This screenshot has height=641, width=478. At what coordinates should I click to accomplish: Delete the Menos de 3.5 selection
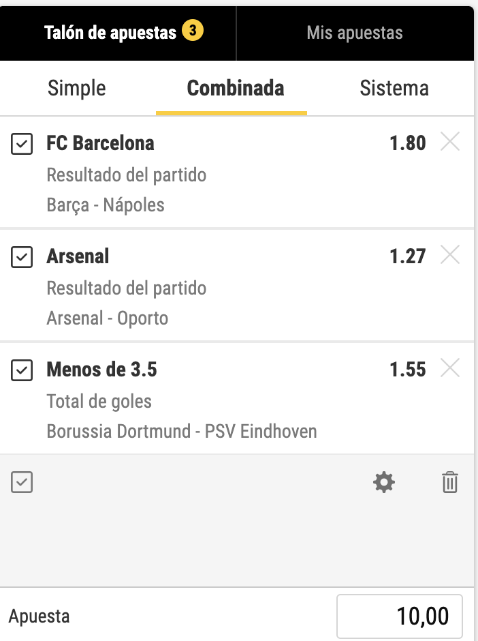[x=450, y=368]
